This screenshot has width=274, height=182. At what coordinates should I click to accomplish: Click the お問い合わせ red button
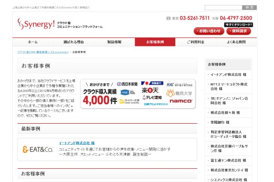pyautogui.click(x=209, y=31)
